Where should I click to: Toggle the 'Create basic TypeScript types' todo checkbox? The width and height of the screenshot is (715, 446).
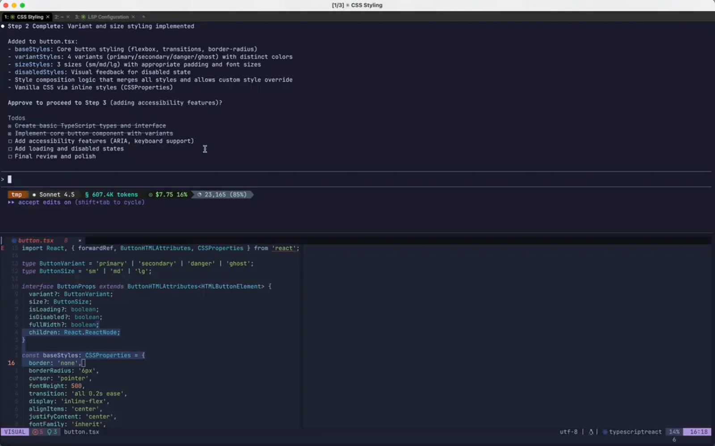click(10, 126)
